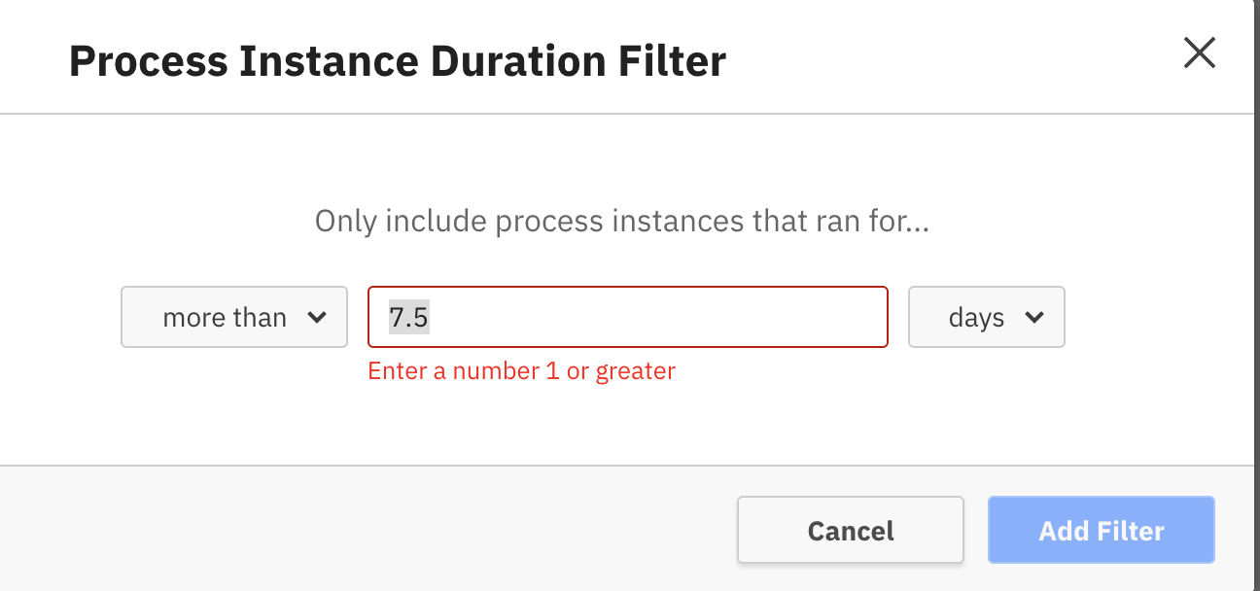Click the highlighted "7.5" value text
This screenshot has width=1260, height=591.
point(409,318)
